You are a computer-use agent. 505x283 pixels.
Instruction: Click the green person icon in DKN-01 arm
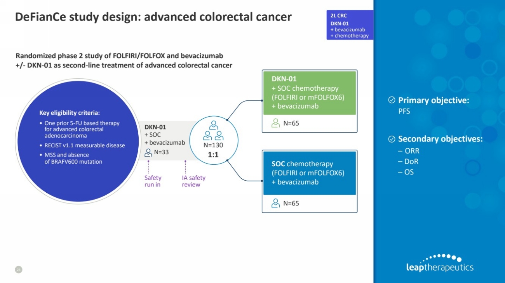point(276,123)
